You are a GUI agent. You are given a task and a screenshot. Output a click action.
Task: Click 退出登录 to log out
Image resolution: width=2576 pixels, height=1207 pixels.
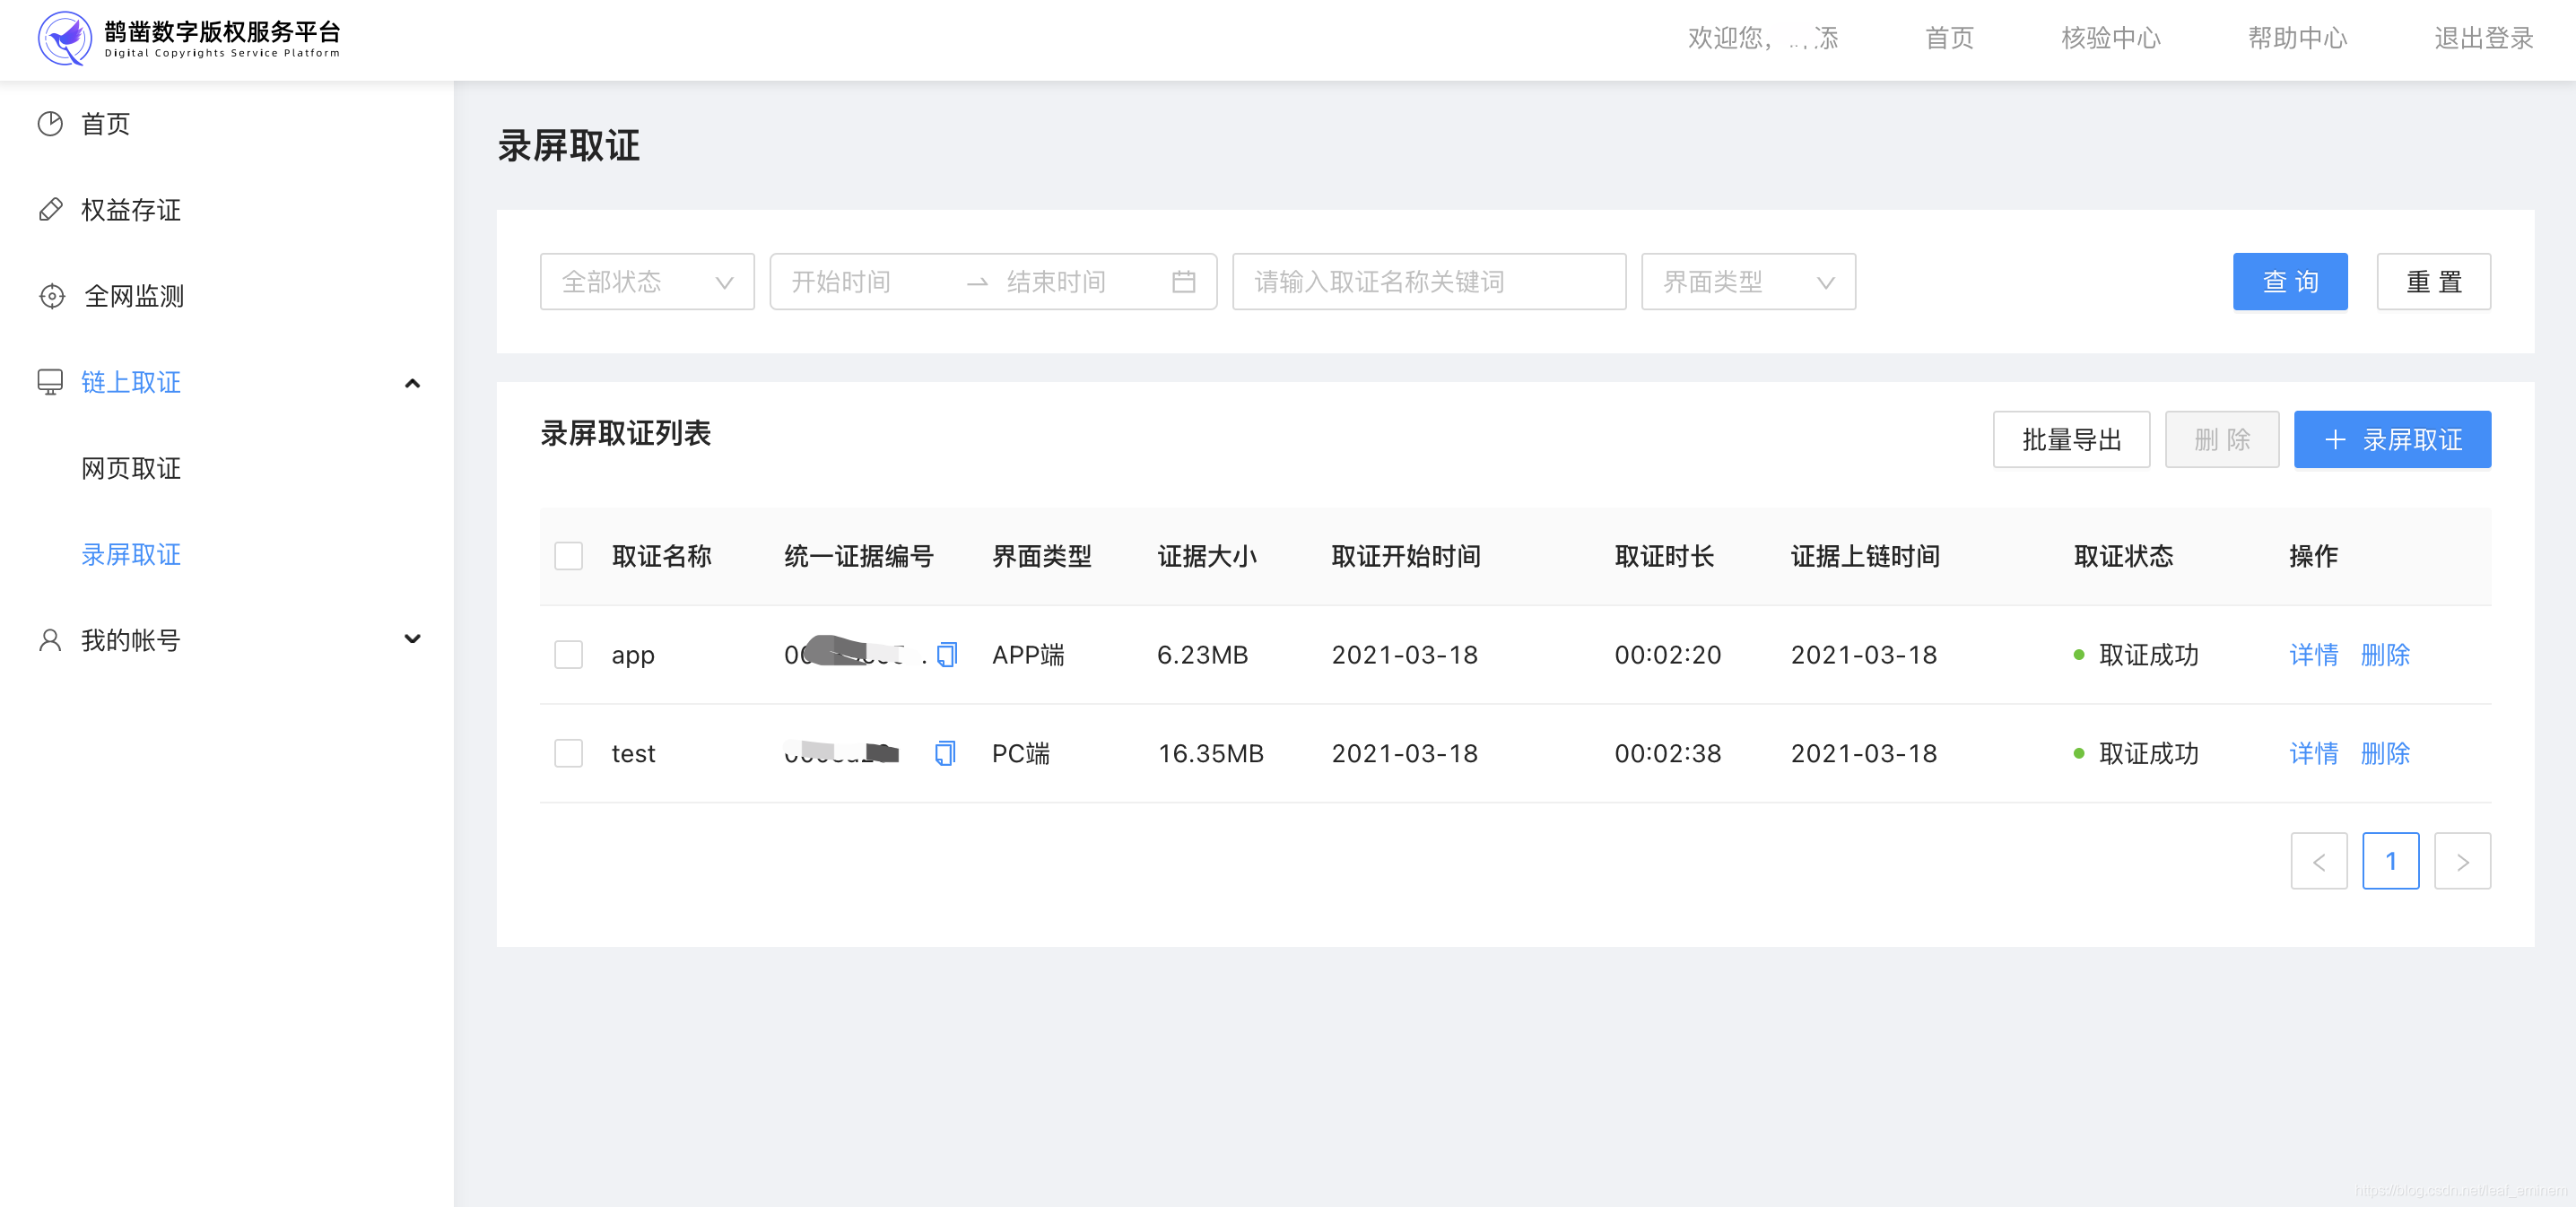point(2483,38)
